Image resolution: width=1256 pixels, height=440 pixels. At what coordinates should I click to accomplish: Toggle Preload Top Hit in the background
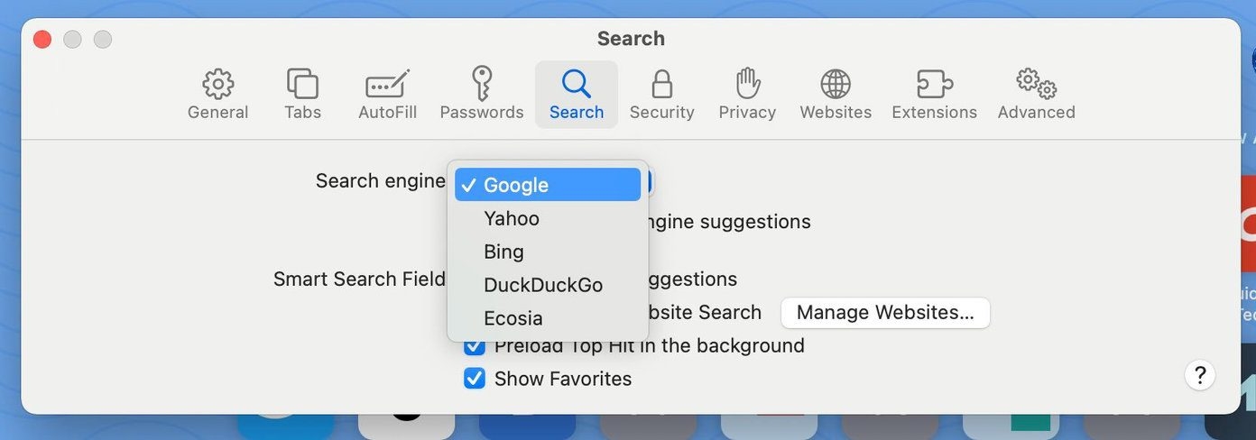[475, 346]
